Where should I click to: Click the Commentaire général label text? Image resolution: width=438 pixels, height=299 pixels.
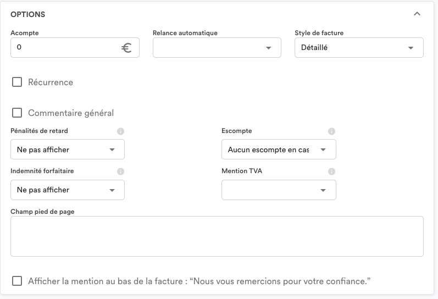(71, 113)
